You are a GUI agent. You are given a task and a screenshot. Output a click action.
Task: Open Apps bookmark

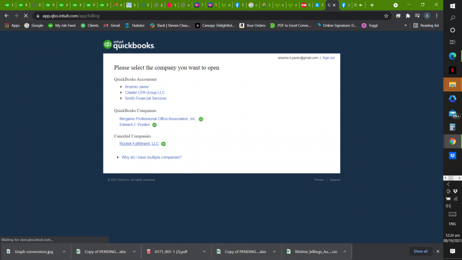pos(12,25)
